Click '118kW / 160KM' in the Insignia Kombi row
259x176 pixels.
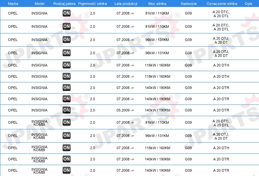[157, 148]
